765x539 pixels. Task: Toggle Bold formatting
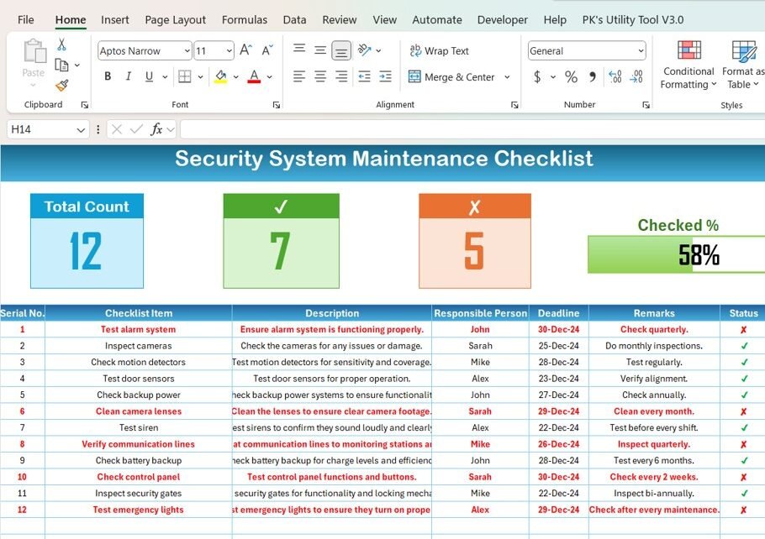tap(108, 77)
